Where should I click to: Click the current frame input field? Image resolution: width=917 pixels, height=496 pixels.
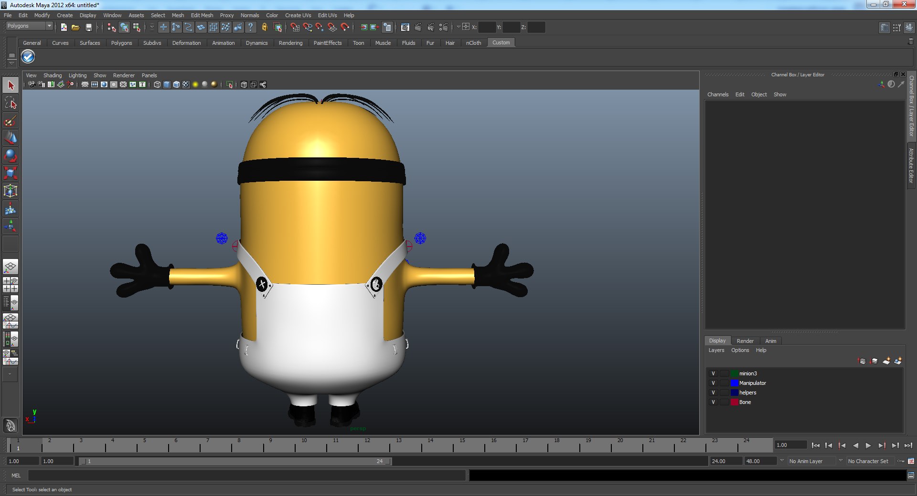(790, 445)
